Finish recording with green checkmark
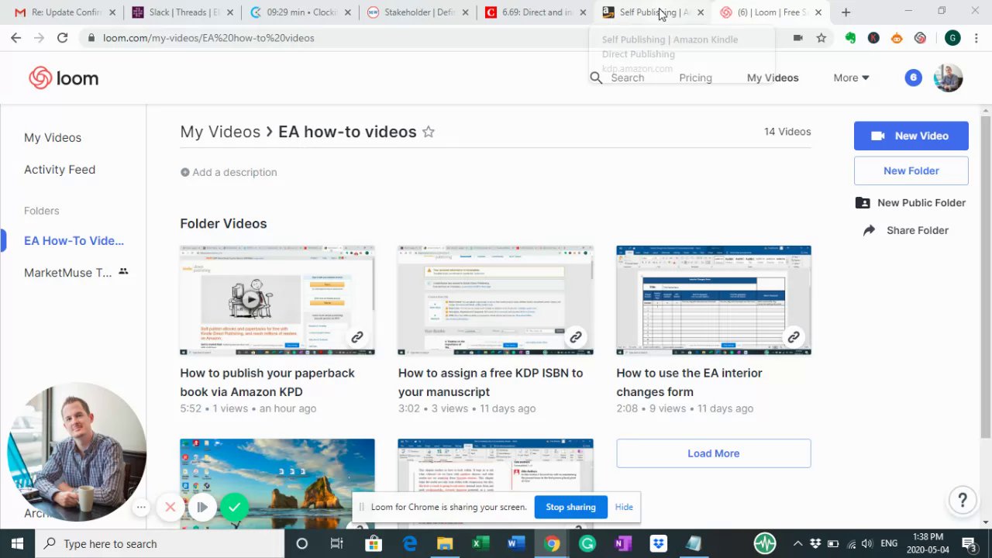The width and height of the screenshot is (992, 558). 234,508
